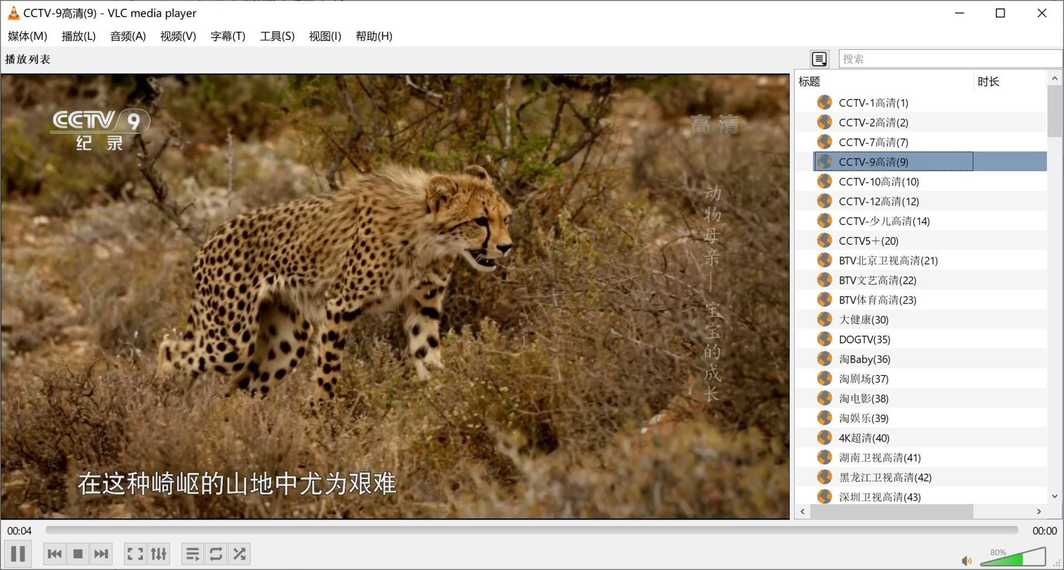
Task: Toggle loop repeat mode
Action: pos(216,553)
